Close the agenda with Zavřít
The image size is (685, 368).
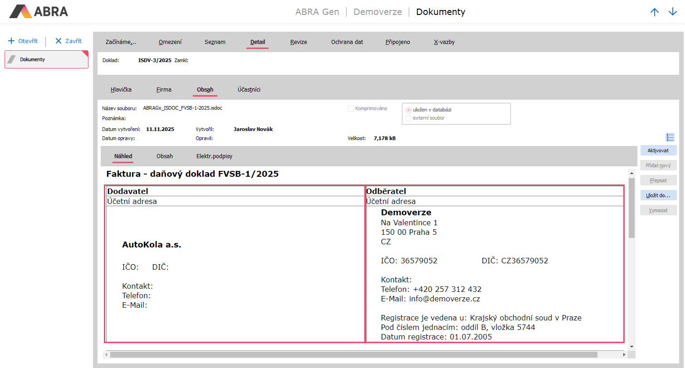coord(68,41)
